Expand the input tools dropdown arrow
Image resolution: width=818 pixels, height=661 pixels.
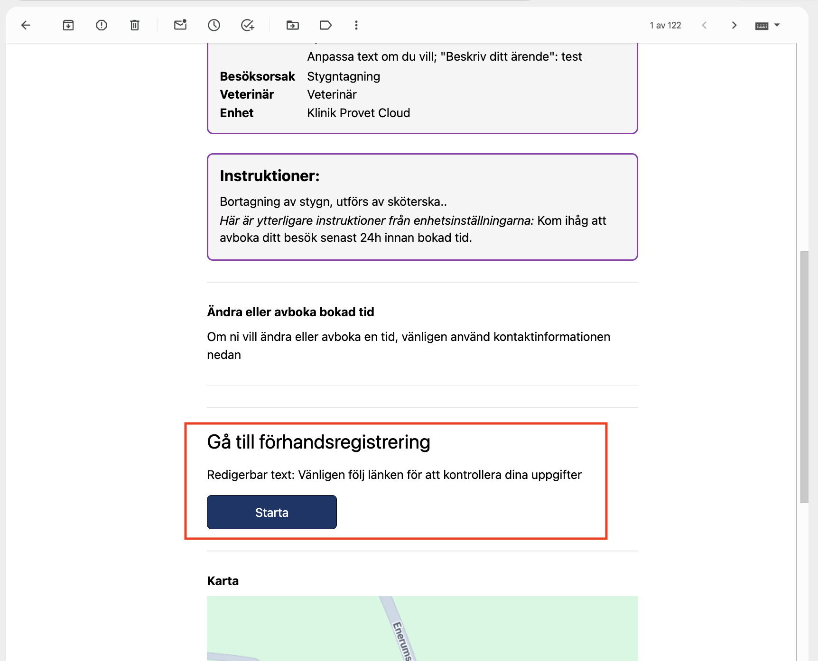tap(777, 25)
